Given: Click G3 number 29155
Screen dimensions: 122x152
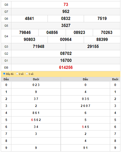Looking at the screenshot, I should (x=93, y=46).
